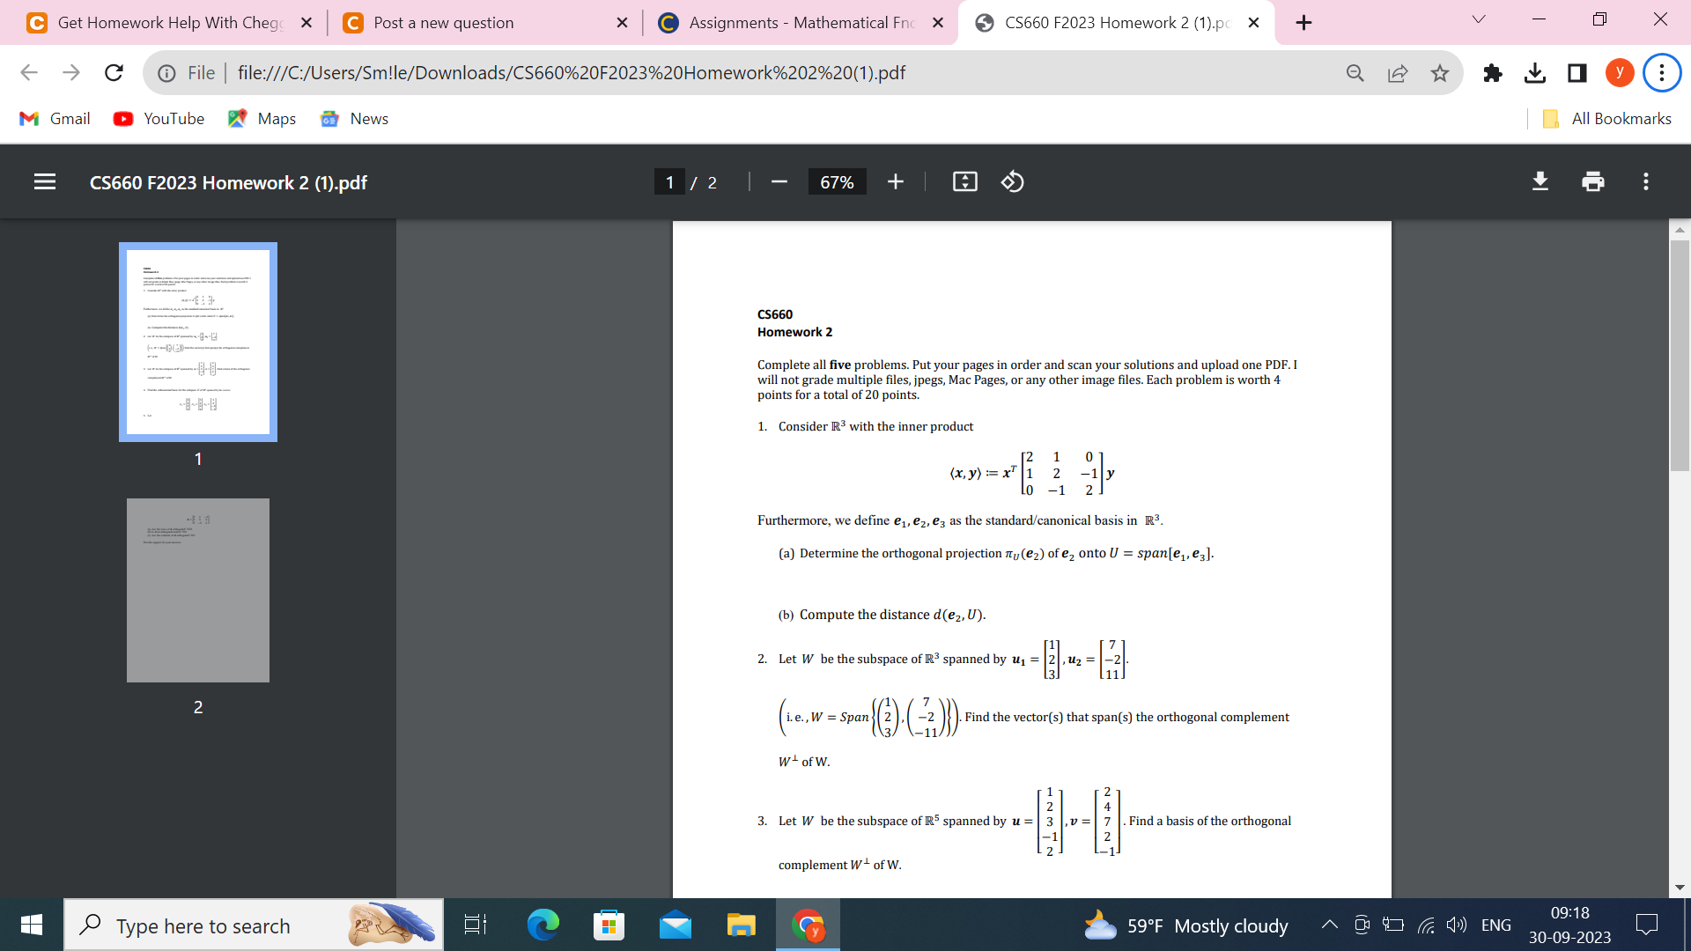Select the Assignments - Mathematical tab
The width and height of the screenshot is (1691, 951).
point(793,22)
